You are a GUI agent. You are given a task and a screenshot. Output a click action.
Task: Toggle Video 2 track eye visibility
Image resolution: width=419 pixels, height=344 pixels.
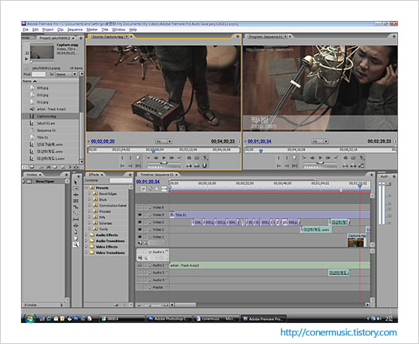click(140, 230)
